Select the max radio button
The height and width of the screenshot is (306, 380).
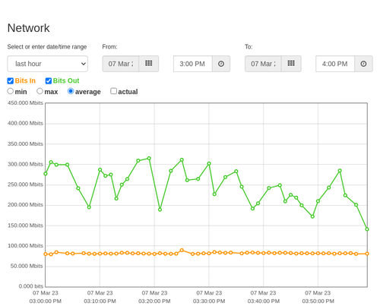pos(40,91)
